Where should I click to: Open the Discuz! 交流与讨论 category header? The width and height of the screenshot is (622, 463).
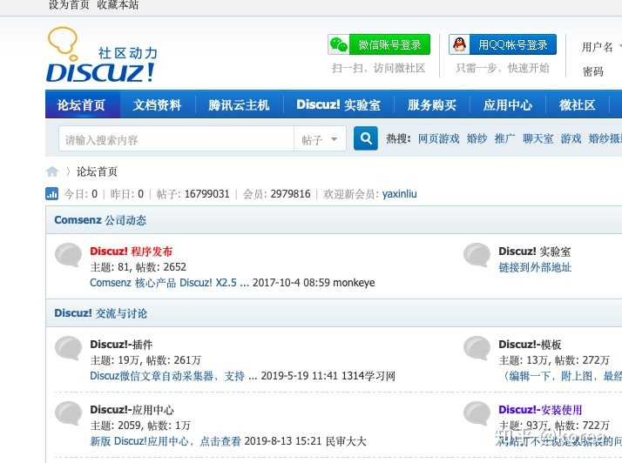point(101,313)
